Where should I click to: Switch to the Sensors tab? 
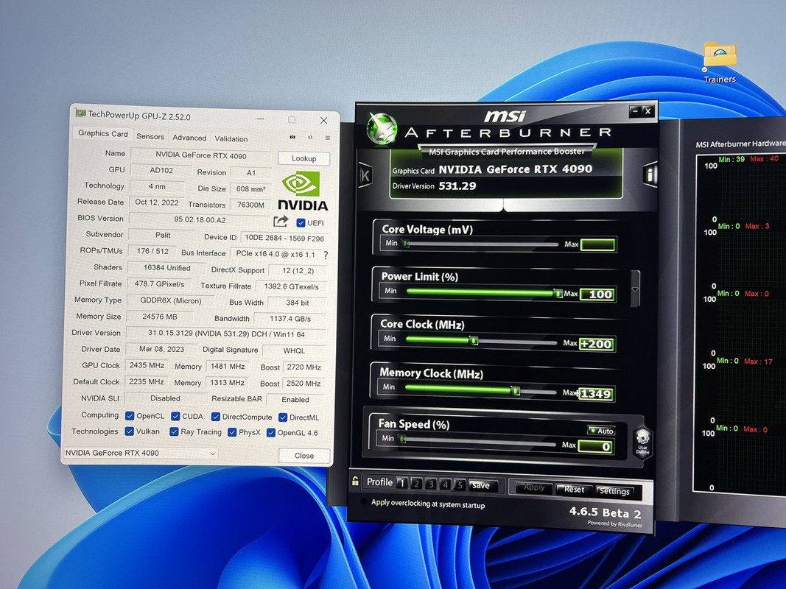coord(150,136)
